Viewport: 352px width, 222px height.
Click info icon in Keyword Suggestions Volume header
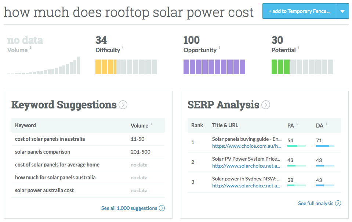click(x=151, y=123)
